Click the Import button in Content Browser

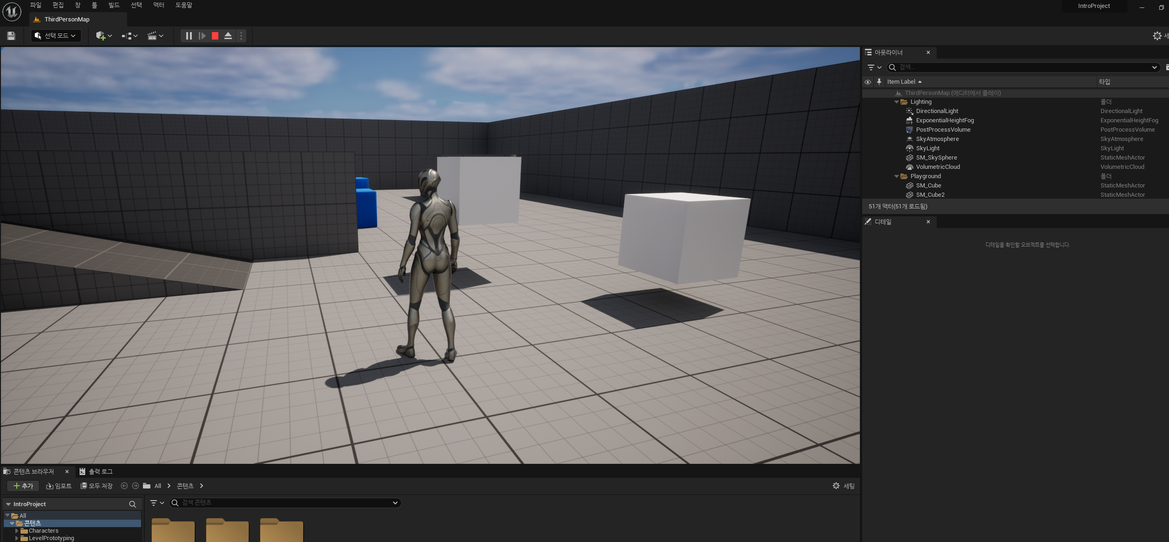tap(59, 486)
